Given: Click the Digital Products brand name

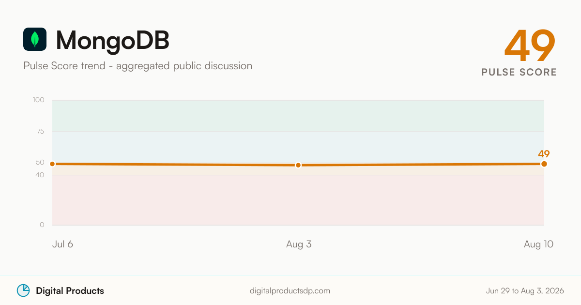Looking at the screenshot, I should pos(70,291).
